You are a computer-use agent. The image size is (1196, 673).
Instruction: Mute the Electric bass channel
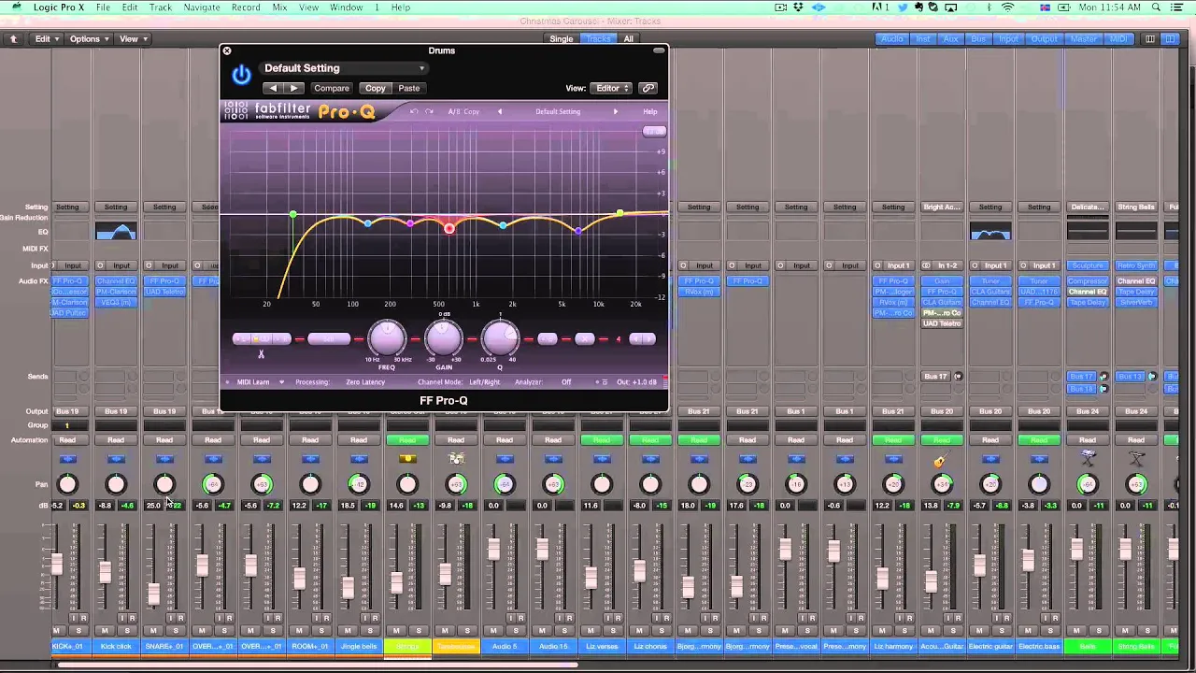click(1028, 630)
